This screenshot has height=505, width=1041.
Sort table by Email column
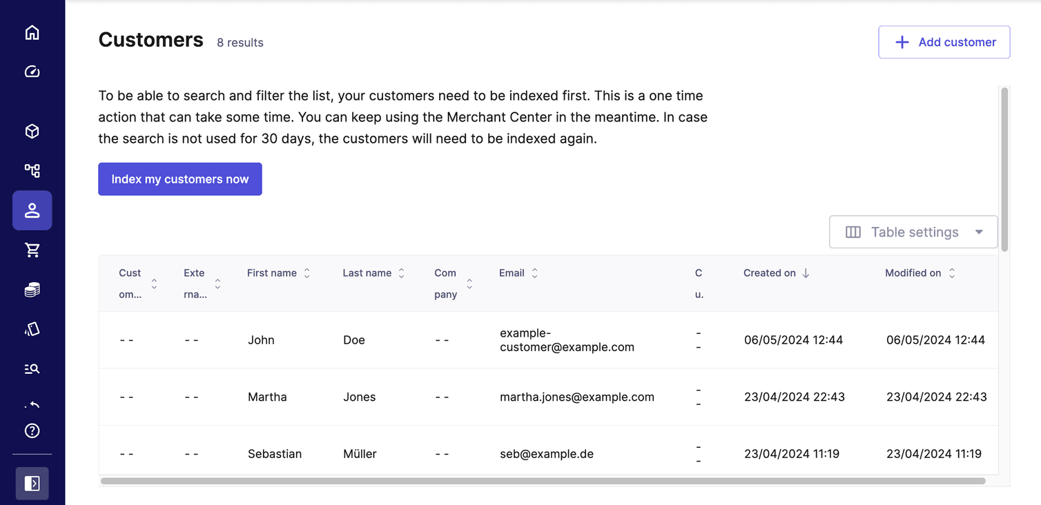point(518,273)
